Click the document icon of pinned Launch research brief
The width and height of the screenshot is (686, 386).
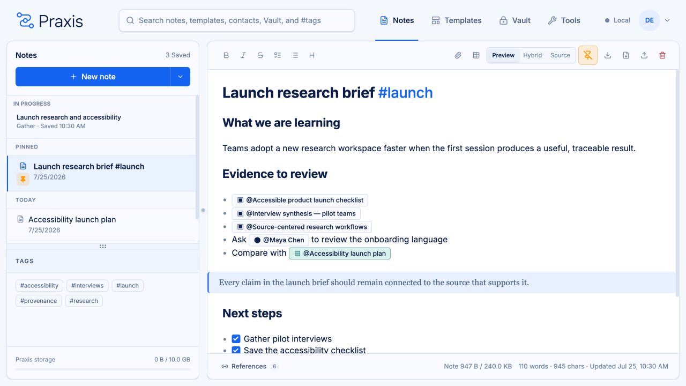click(23, 166)
